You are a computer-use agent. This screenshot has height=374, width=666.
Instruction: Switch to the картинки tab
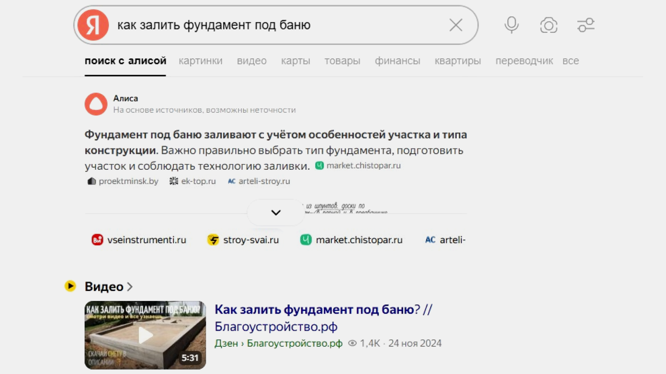[x=201, y=61]
